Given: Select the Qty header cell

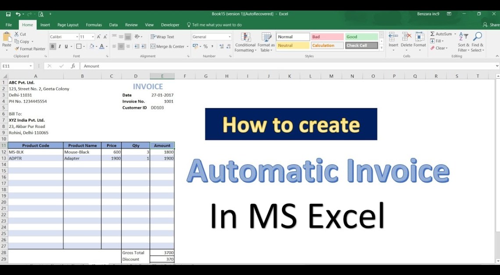Looking at the screenshot, I should pos(136,145).
